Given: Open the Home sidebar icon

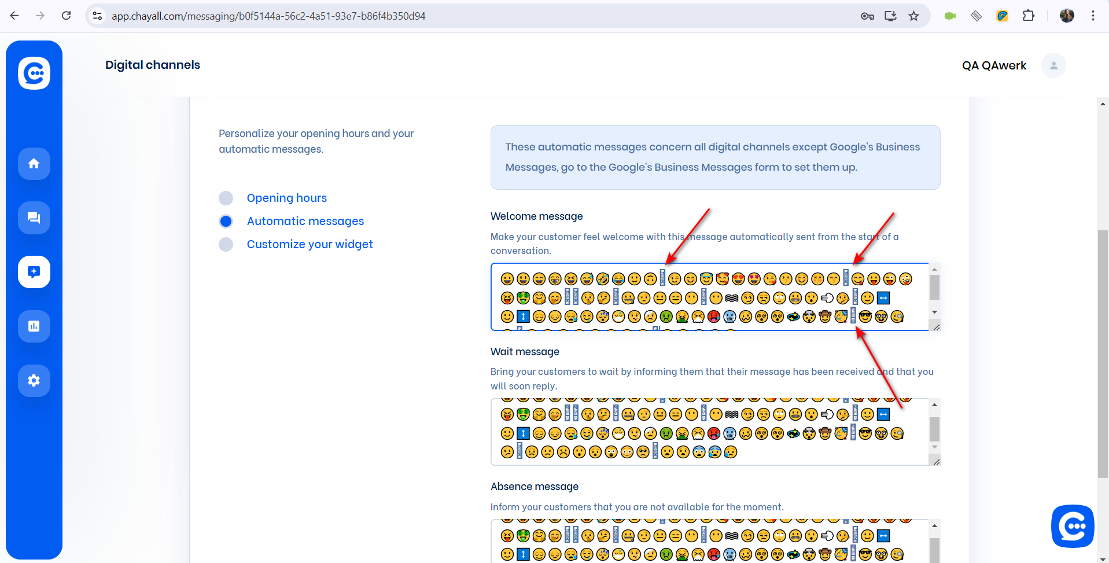Looking at the screenshot, I should tap(34, 164).
